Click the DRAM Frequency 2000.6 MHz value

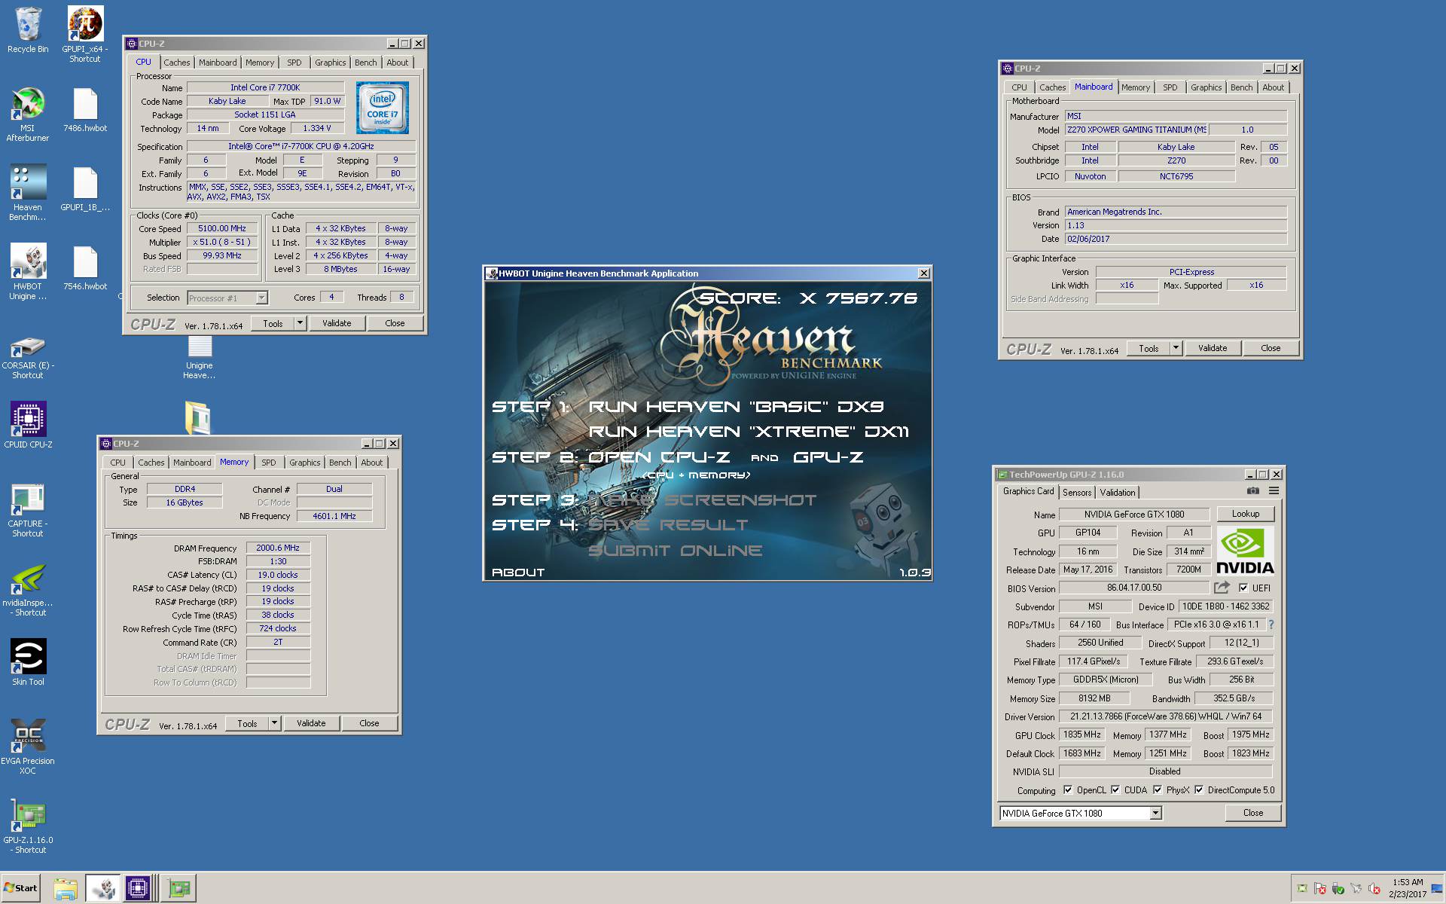(x=278, y=548)
